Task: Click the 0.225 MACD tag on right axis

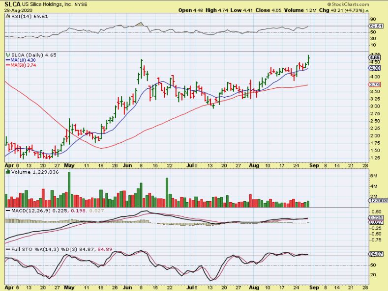Action: [x=376, y=217]
